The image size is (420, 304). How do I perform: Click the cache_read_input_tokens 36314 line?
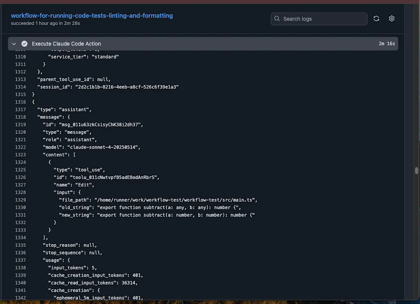pyautogui.click(x=93, y=283)
